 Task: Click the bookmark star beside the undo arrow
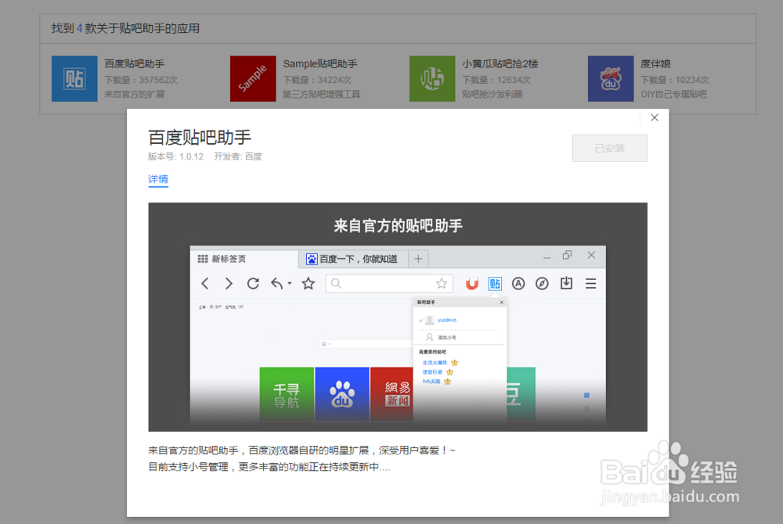308,284
